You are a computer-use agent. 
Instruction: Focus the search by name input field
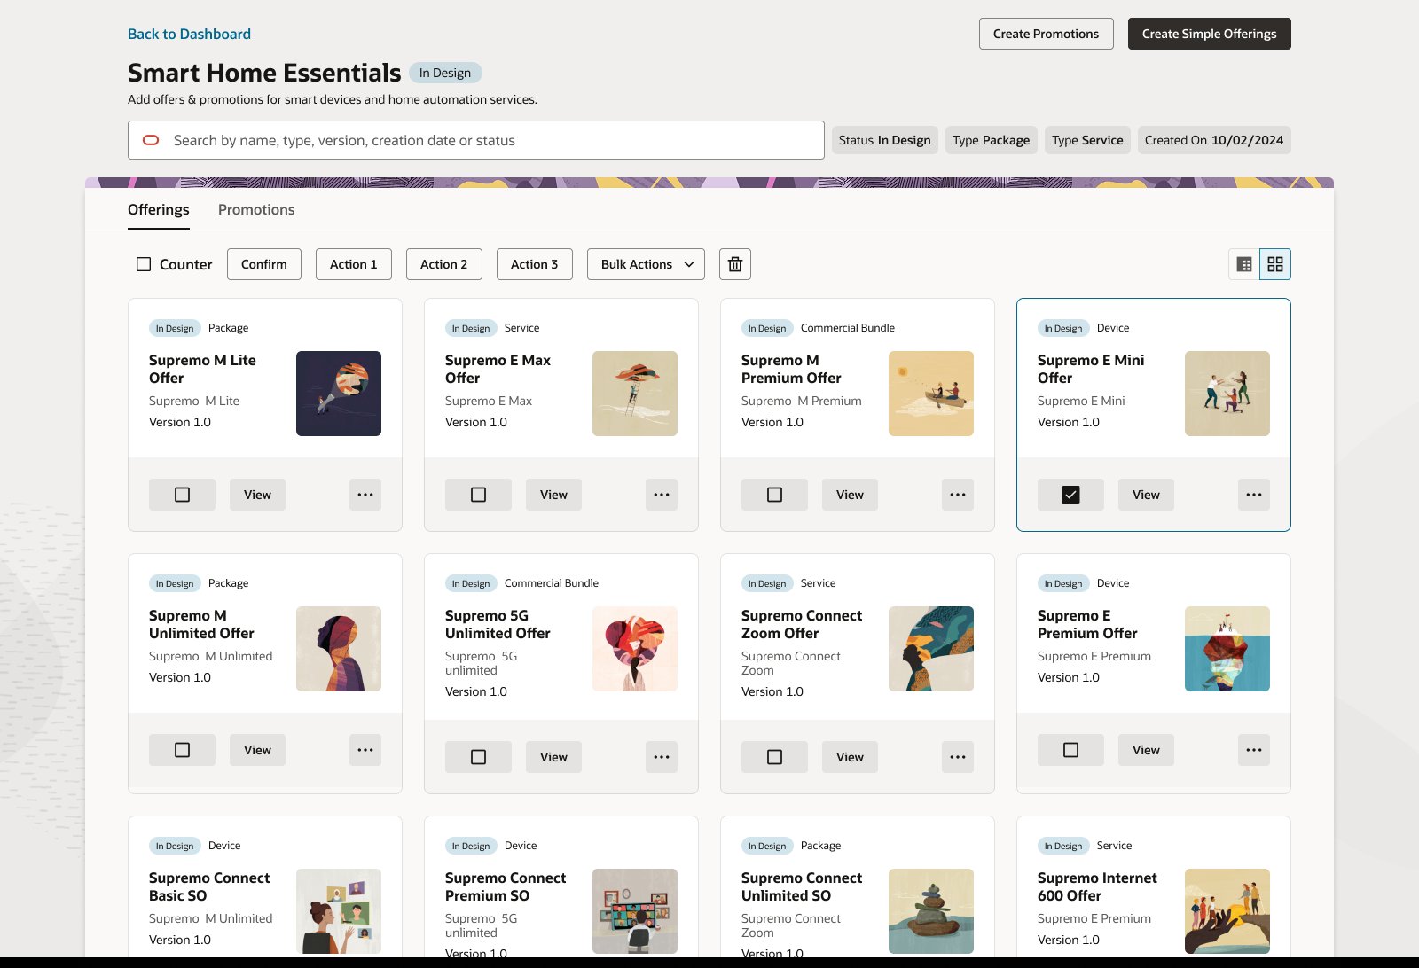pos(476,140)
